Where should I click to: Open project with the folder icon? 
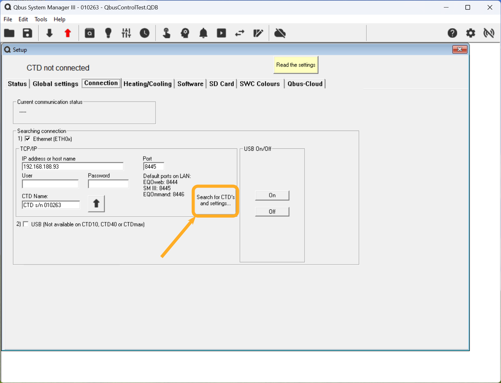click(9, 33)
